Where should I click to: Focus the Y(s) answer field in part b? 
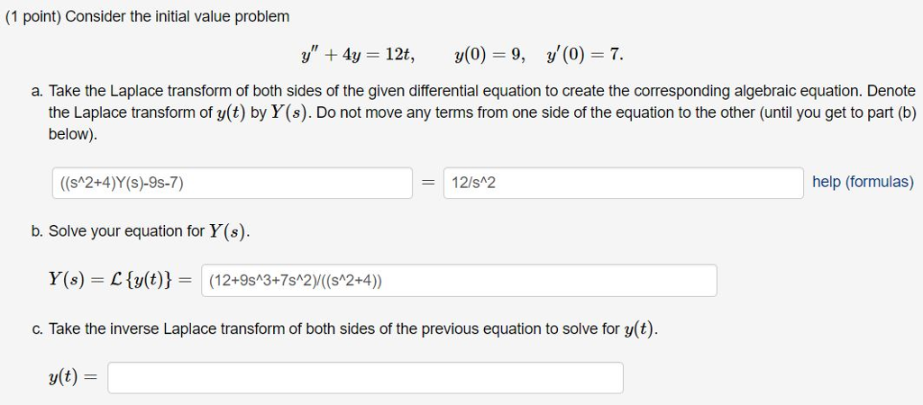(x=459, y=281)
